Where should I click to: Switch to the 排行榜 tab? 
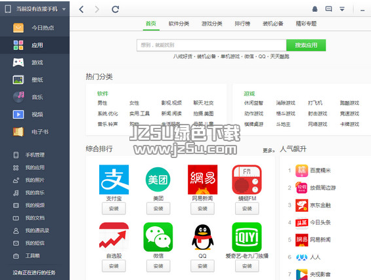tap(242, 24)
